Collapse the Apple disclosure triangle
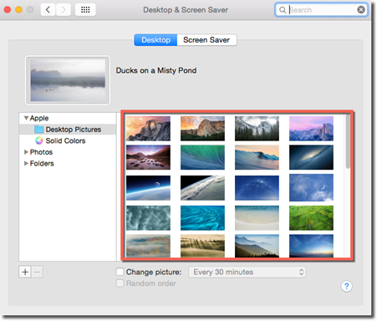This screenshot has height=321, width=377. pos(26,118)
